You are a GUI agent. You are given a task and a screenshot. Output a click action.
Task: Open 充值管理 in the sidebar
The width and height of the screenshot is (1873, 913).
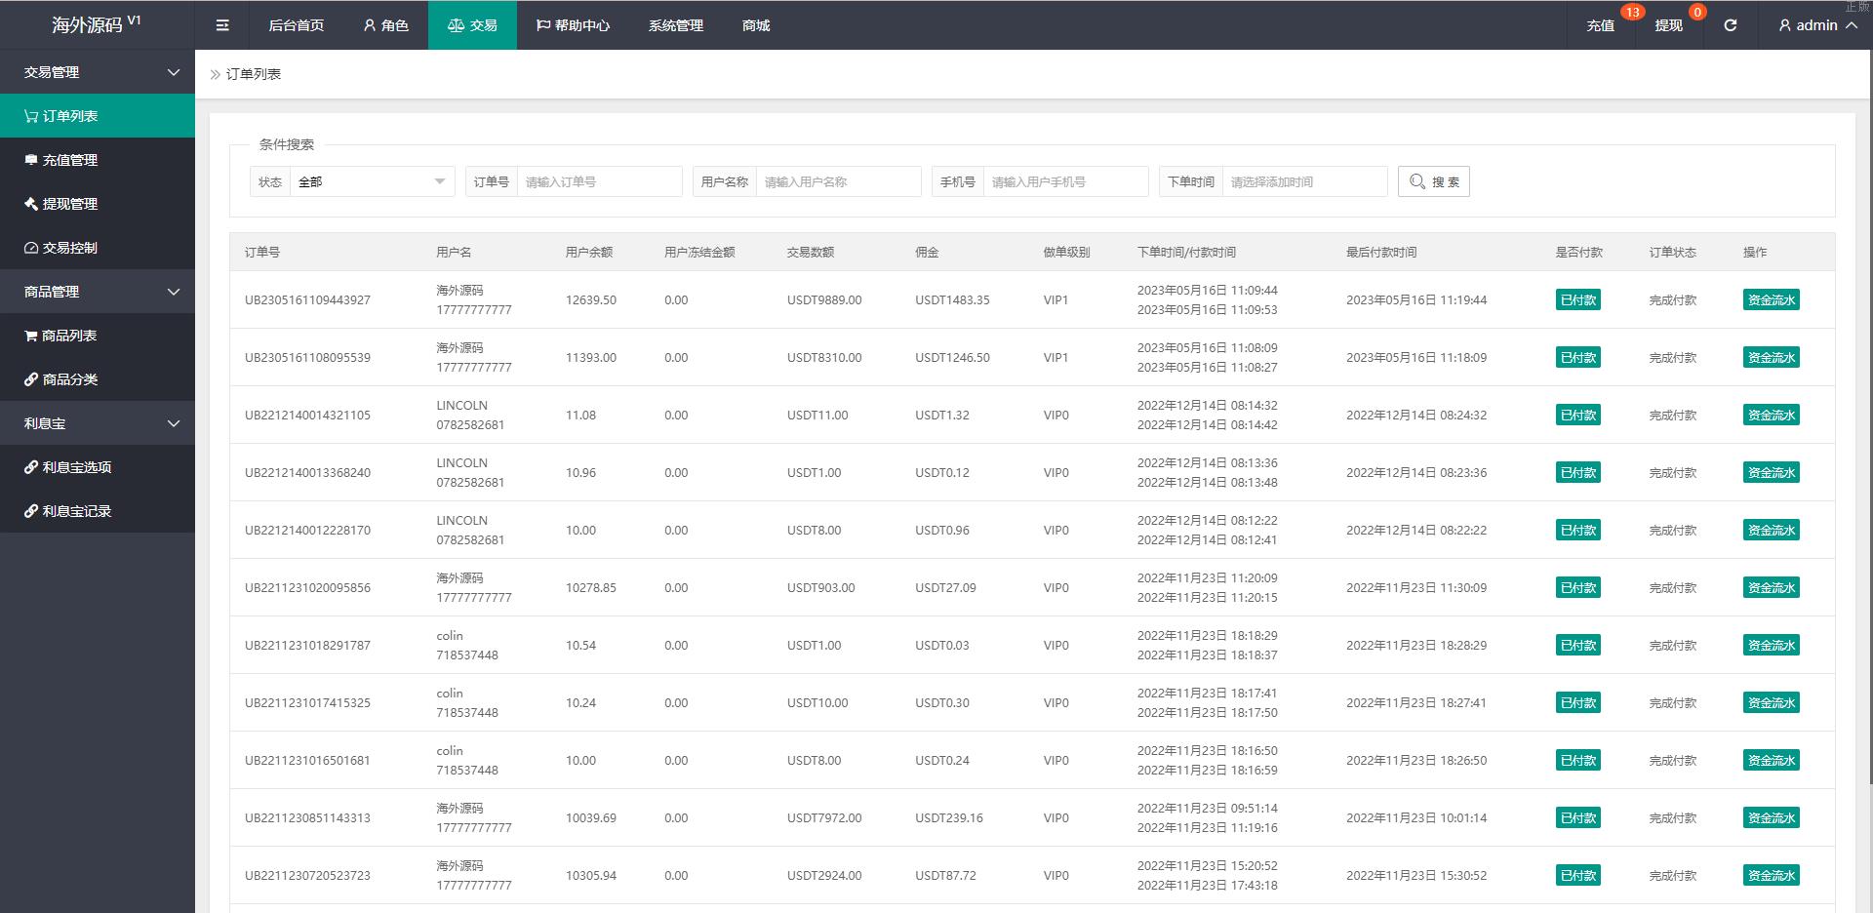point(70,160)
